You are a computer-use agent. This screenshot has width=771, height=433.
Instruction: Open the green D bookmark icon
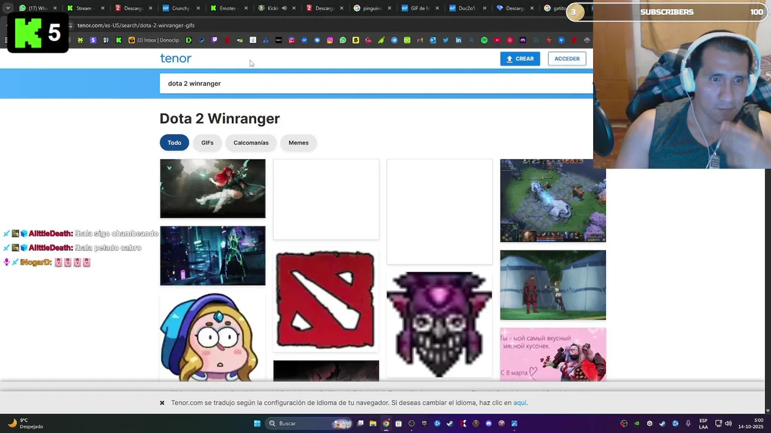click(x=189, y=40)
